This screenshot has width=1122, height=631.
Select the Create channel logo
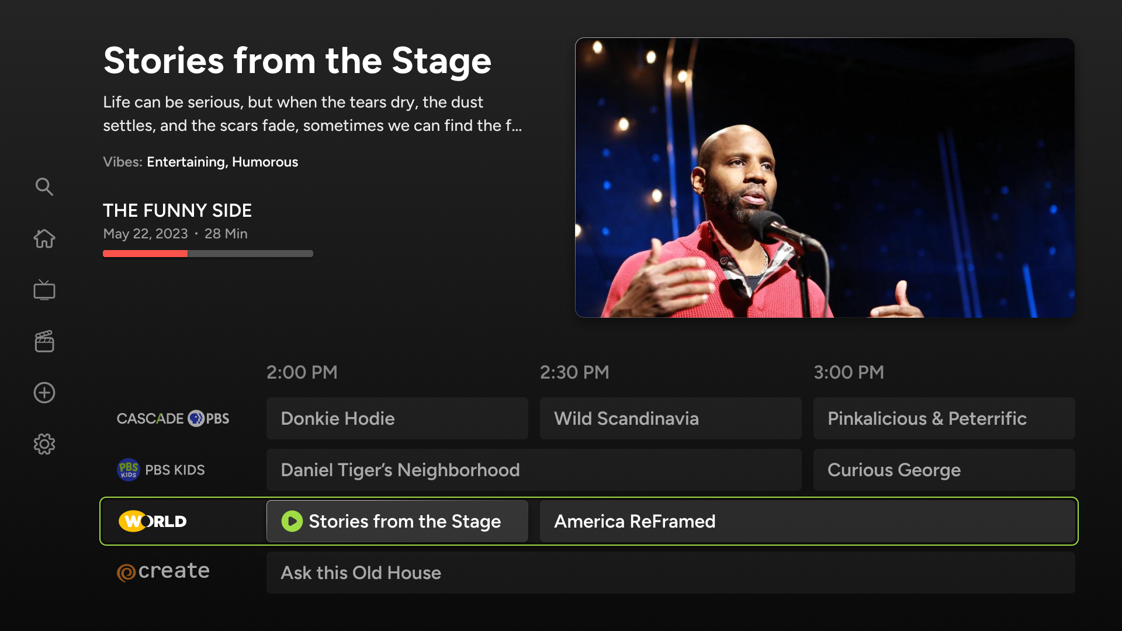(x=164, y=571)
